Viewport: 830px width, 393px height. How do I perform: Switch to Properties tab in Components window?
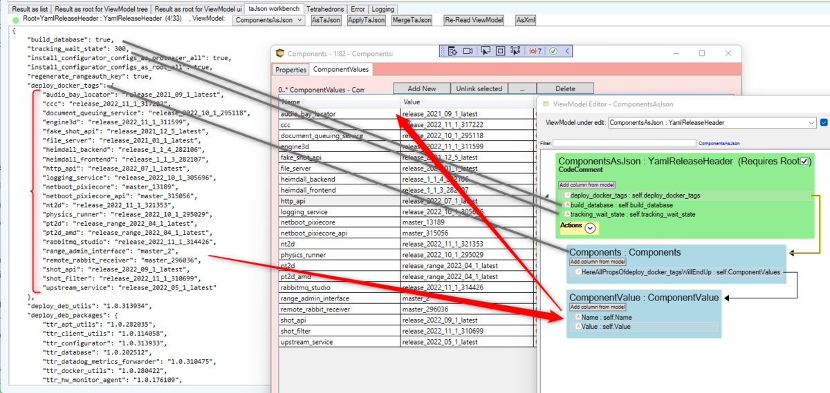[x=290, y=70]
